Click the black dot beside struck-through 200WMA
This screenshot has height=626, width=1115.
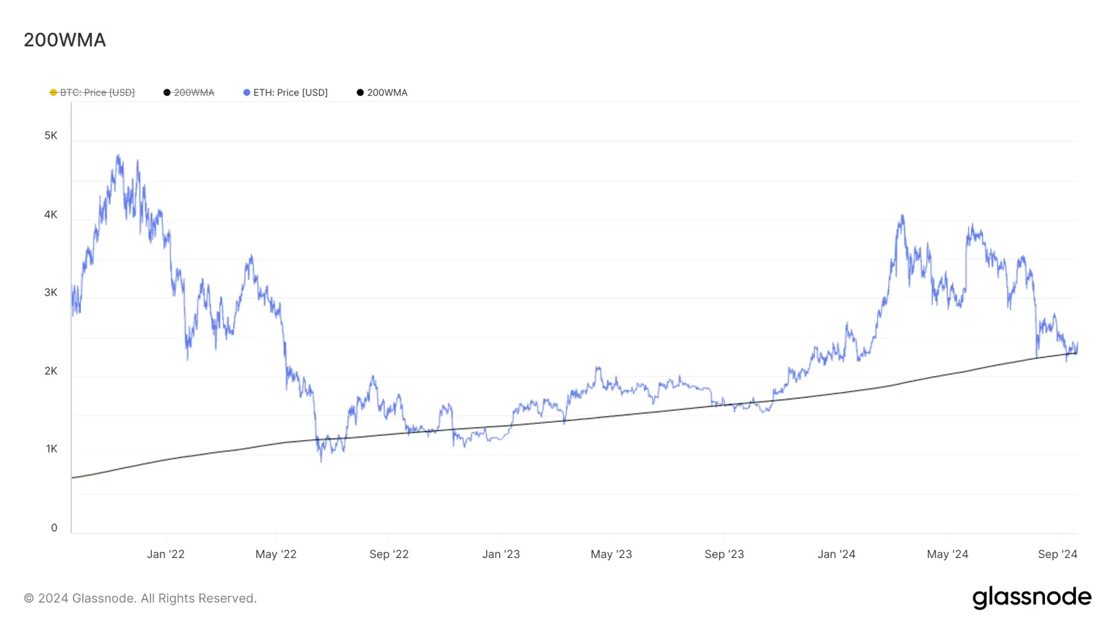pyautogui.click(x=167, y=93)
